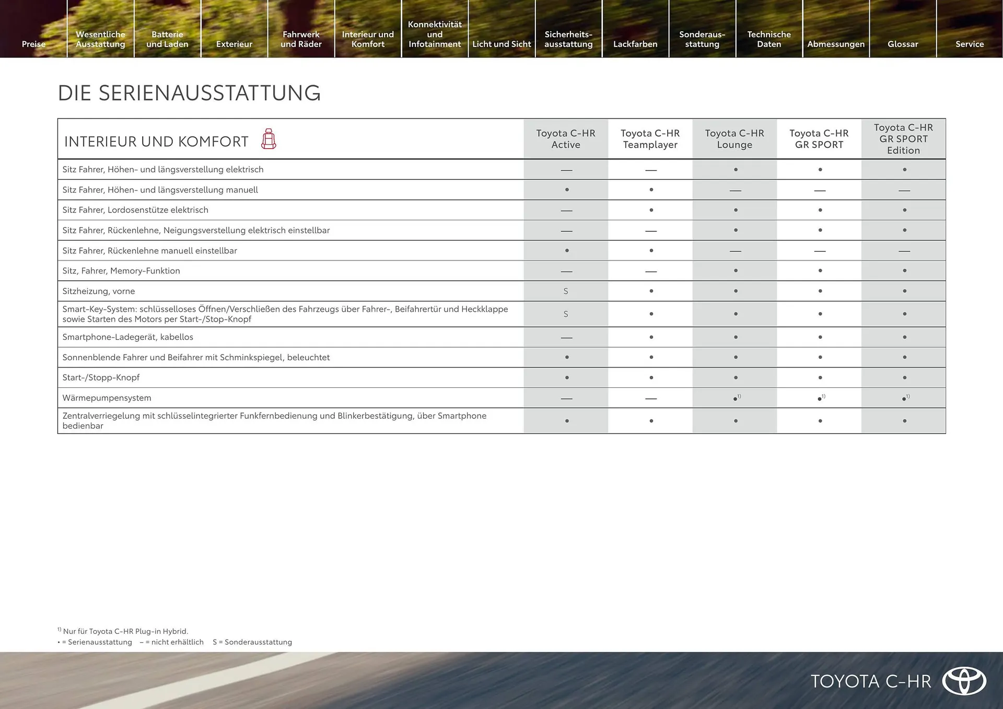Click the Toyota C-HR GR SPORT column header
This screenshot has width=1003, height=709.
click(x=819, y=139)
